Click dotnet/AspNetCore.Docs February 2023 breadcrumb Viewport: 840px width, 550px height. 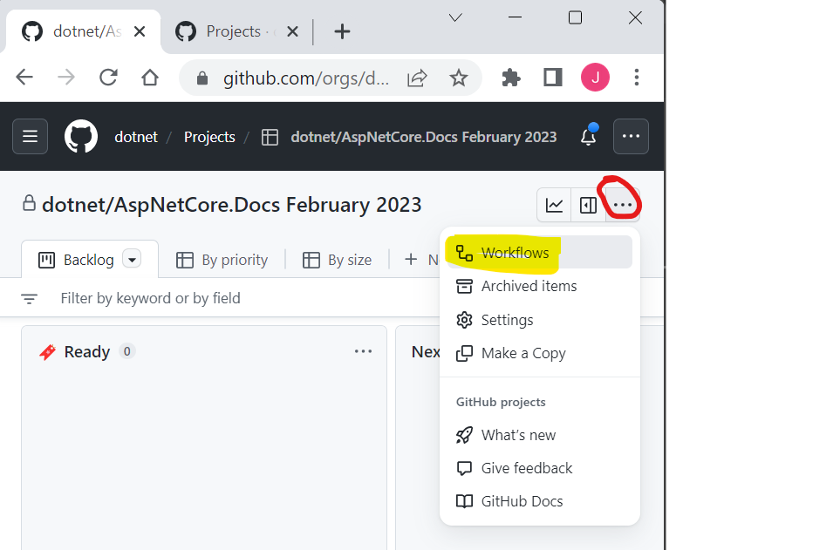click(x=423, y=137)
